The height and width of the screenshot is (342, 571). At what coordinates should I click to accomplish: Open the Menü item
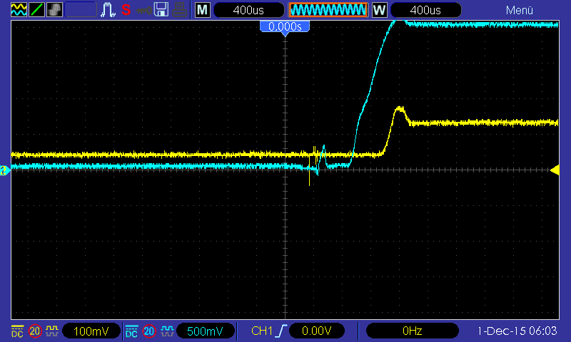520,10
